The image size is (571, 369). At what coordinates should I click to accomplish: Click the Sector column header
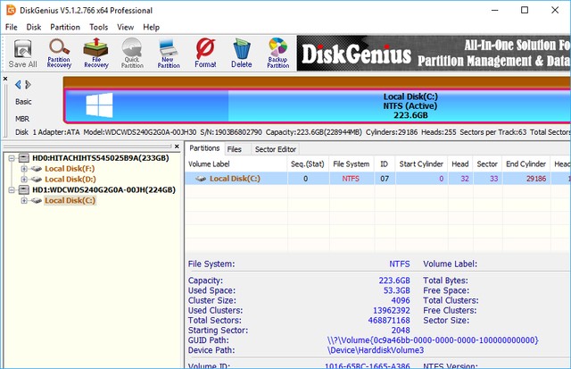[487, 164]
